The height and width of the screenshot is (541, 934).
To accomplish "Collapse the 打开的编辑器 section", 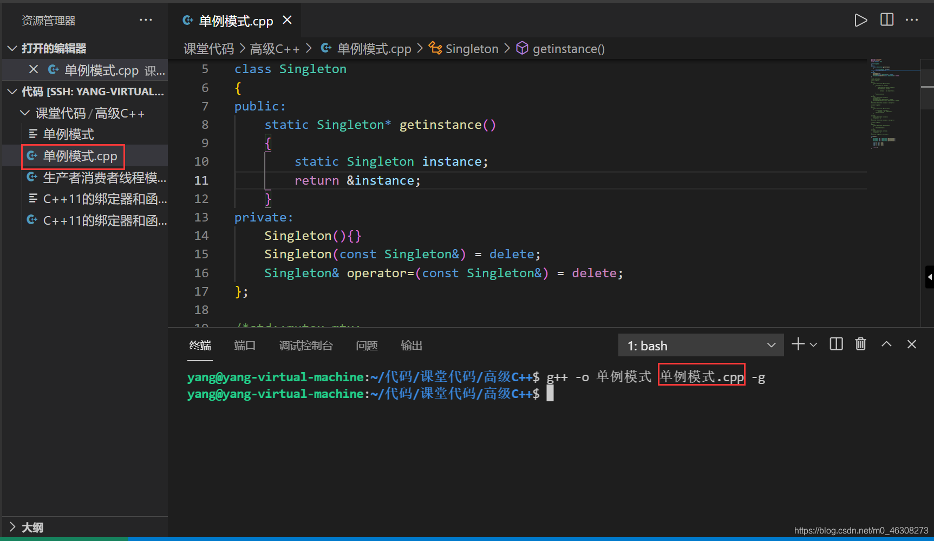I will [12, 48].
